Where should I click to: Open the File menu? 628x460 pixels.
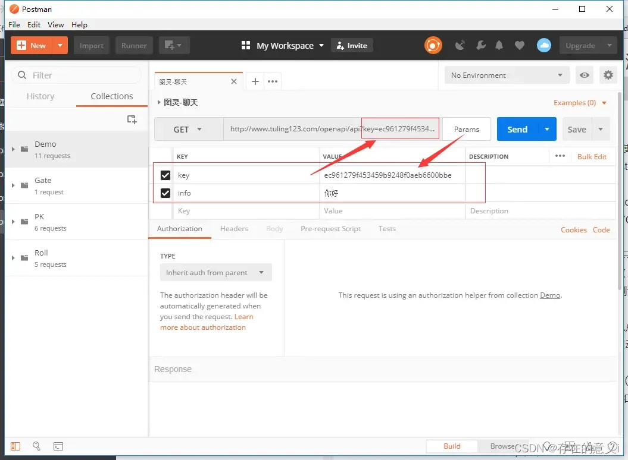(x=14, y=25)
